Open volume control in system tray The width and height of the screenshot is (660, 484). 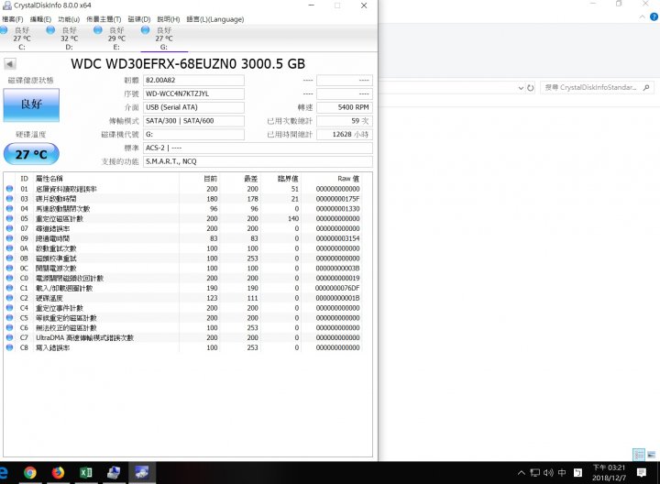point(548,473)
